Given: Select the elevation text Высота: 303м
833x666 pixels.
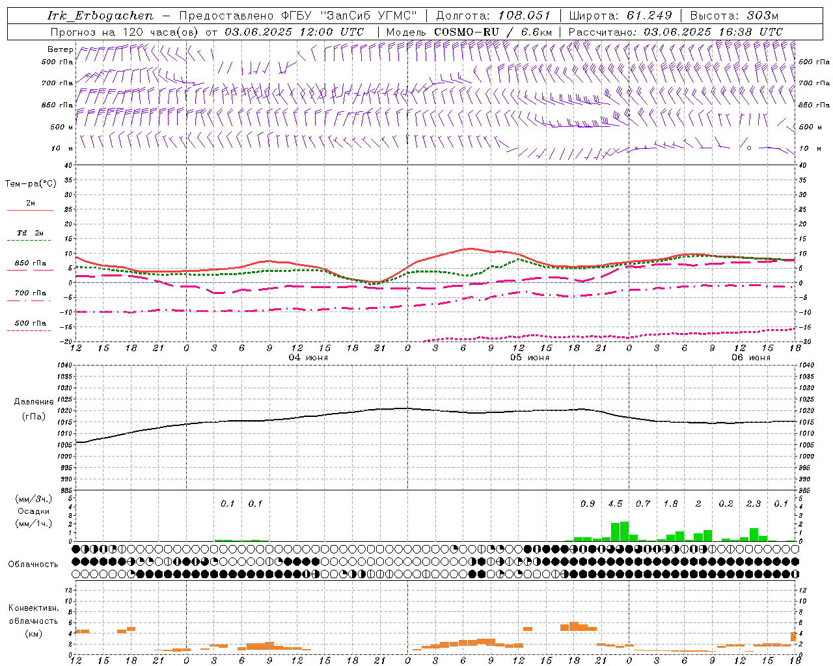Looking at the screenshot, I should coord(733,16).
